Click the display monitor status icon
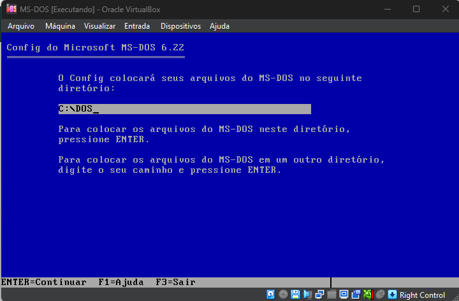459x301 pixels. [344, 294]
